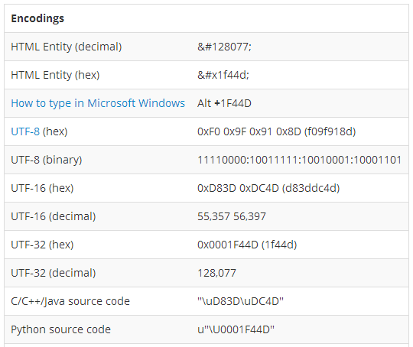Open the 'How to type in Microsoft Windows' link
The width and height of the screenshot is (413, 347).
pos(98,103)
